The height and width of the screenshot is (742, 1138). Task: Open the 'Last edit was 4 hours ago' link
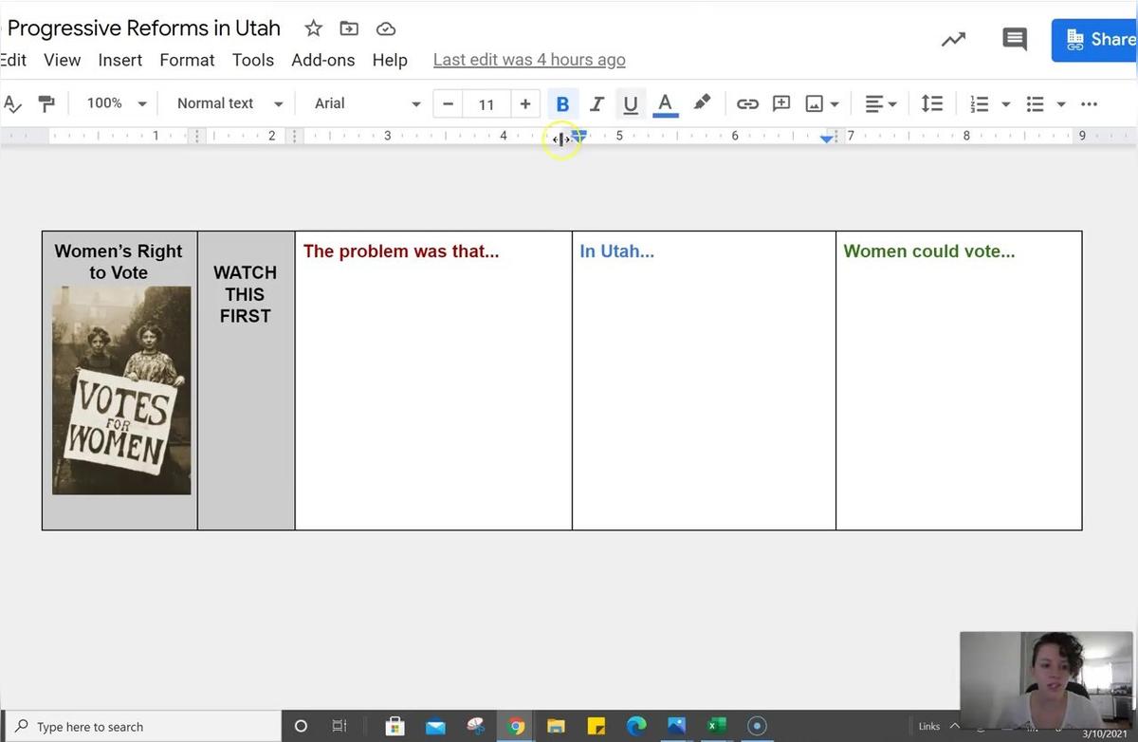tap(529, 60)
